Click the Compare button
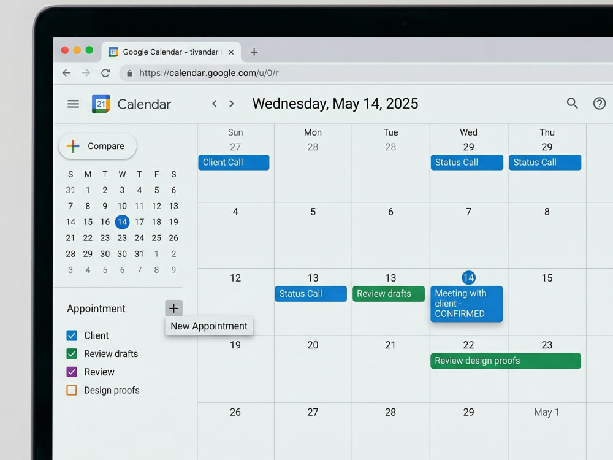The image size is (613, 460). pos(97,146)
